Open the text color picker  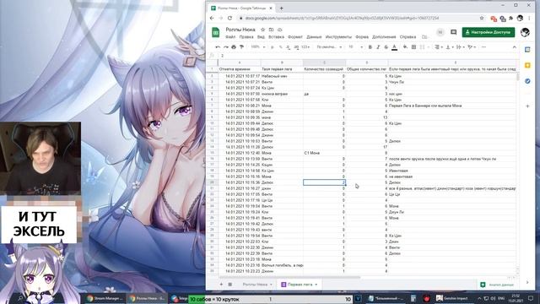pyautogui.click(x=395, y=47)
